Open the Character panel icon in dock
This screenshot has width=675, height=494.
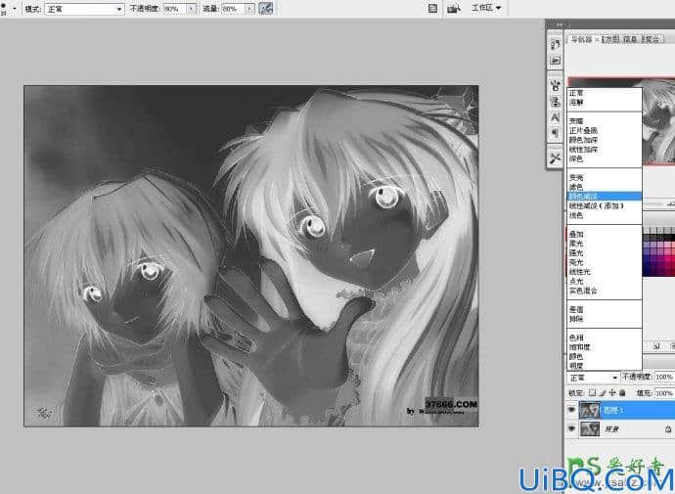tap(556, 117)
